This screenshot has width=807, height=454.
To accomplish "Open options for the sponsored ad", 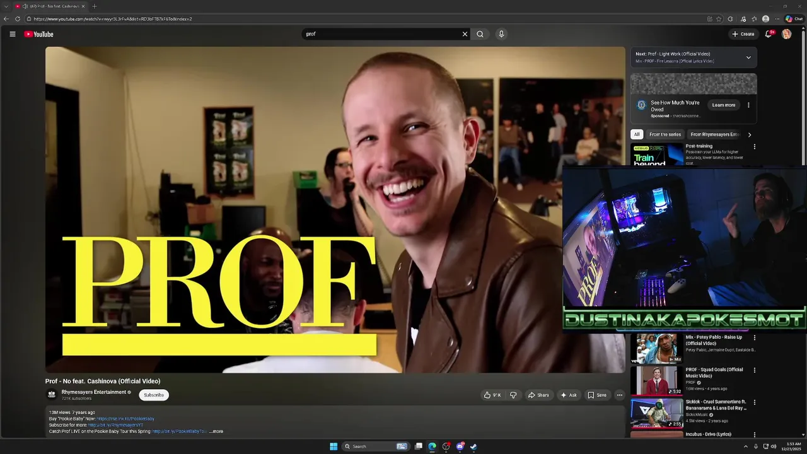I will click(x=748, y=105).
